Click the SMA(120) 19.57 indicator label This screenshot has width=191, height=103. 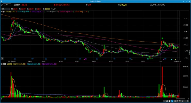(x=67, y=12)
